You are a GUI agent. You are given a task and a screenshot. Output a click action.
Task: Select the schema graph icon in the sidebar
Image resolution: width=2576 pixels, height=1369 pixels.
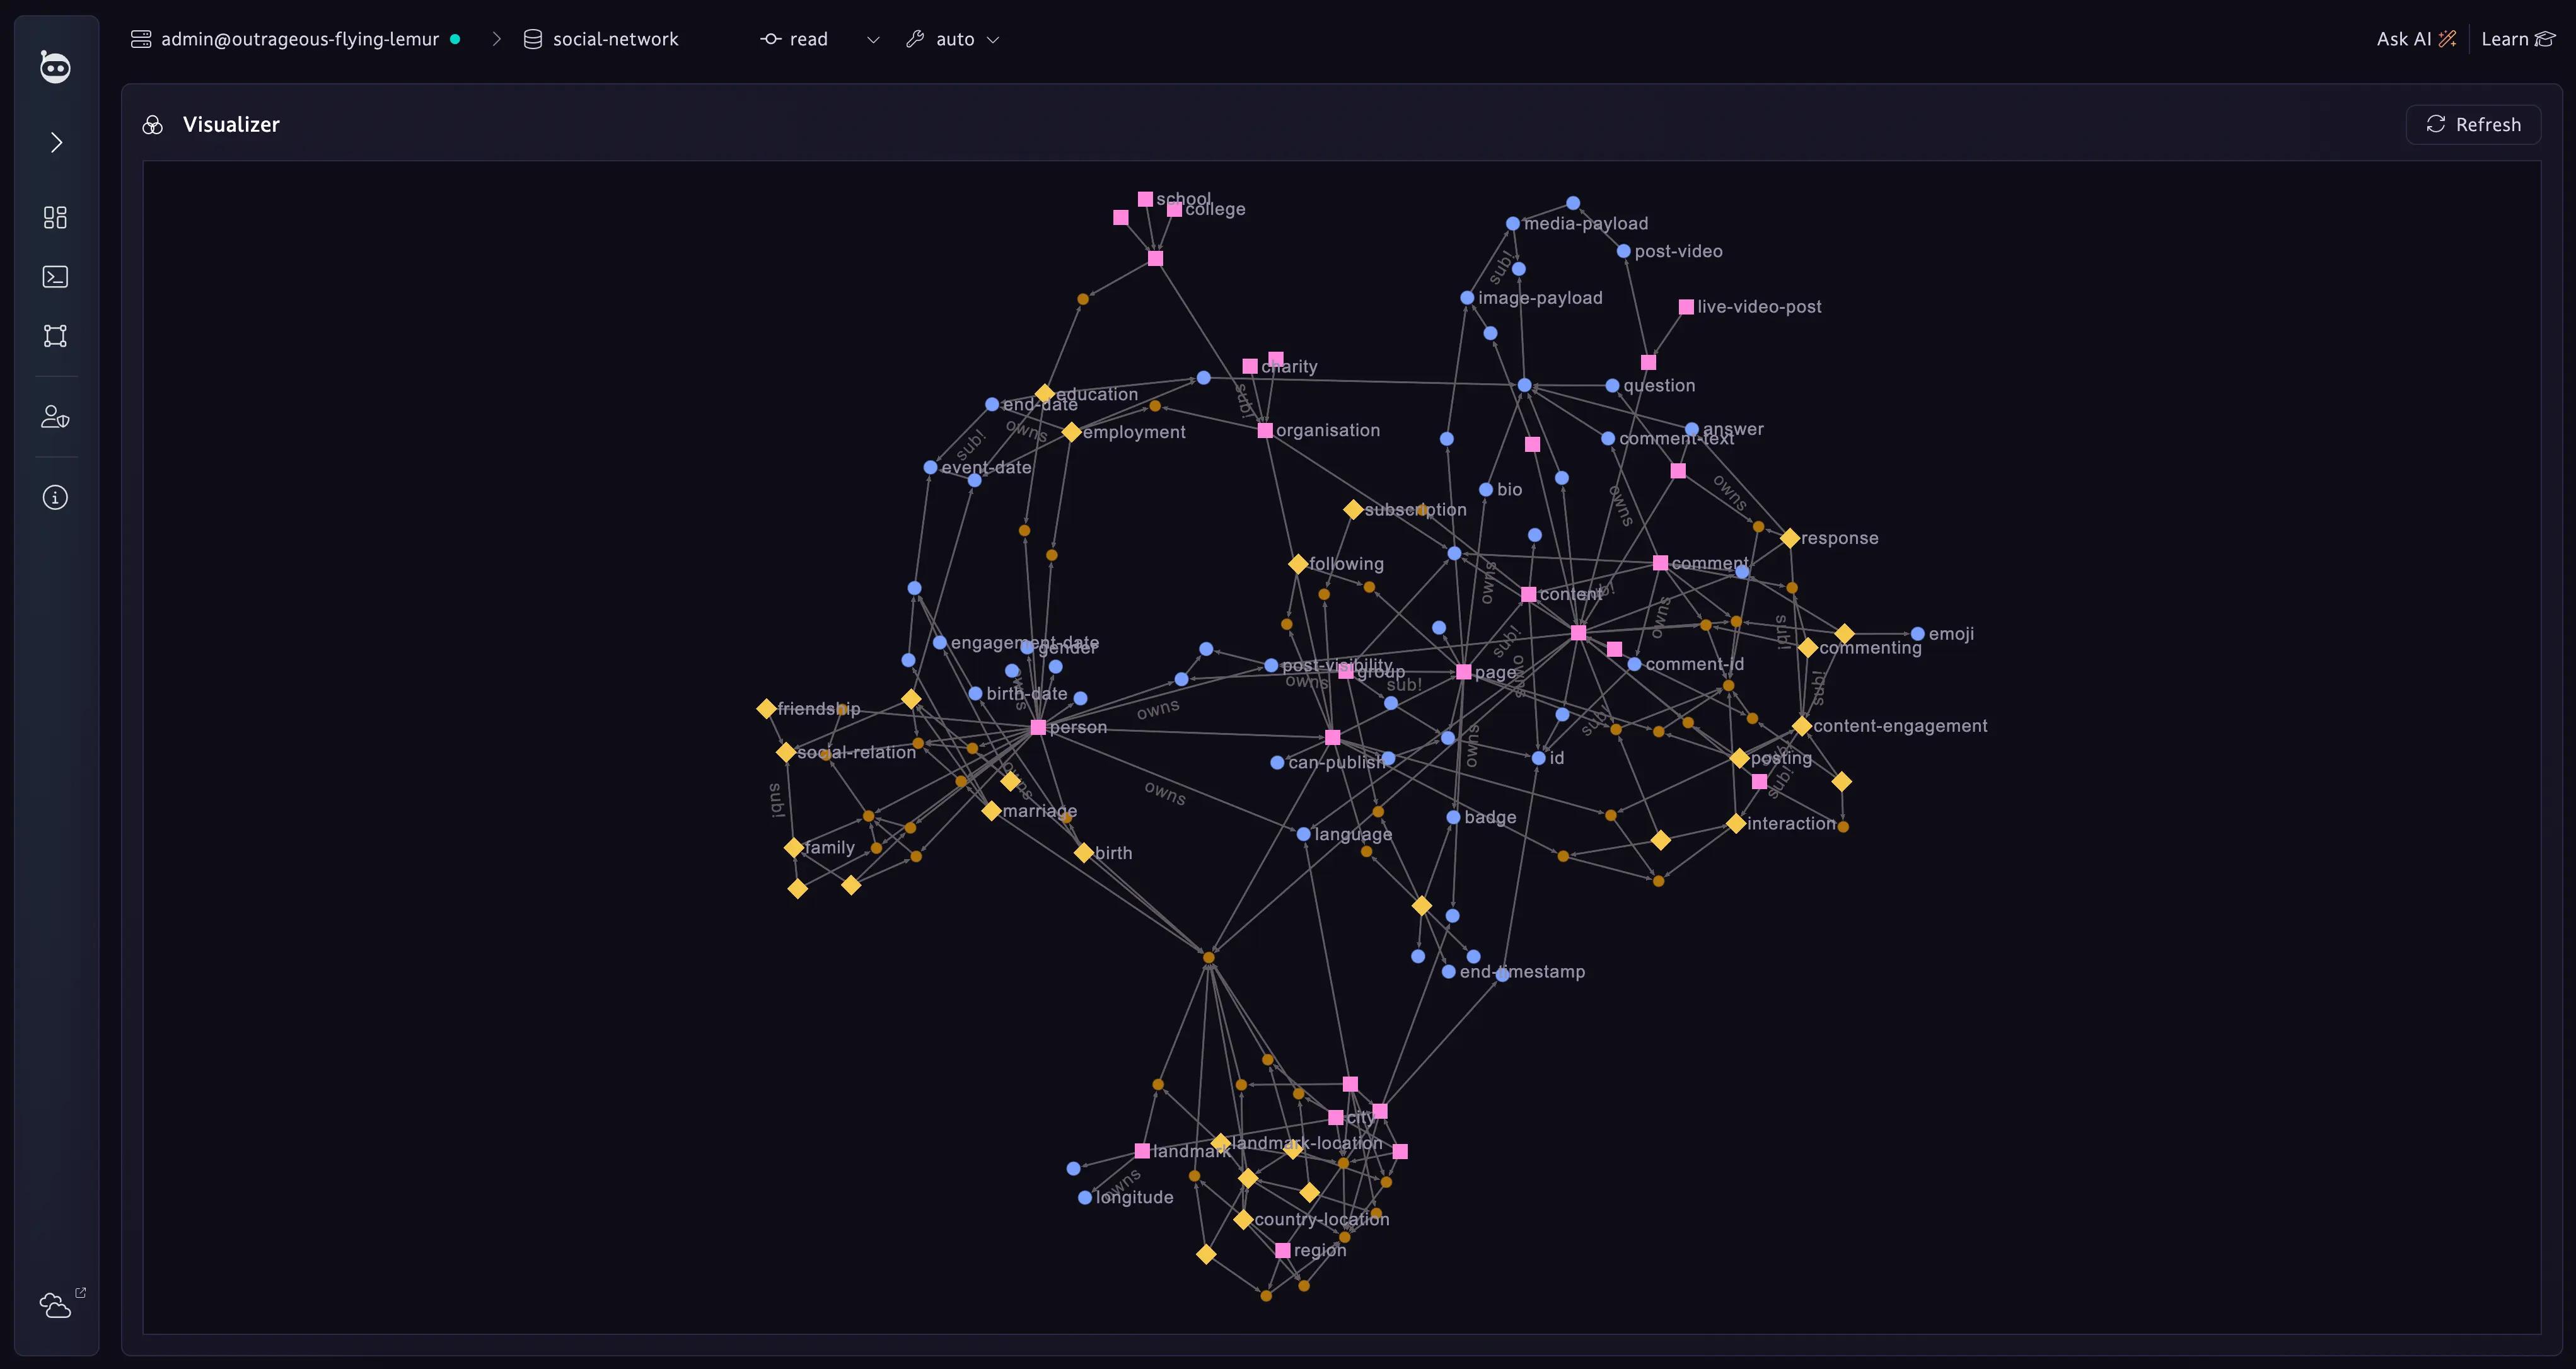coord(55,336)
